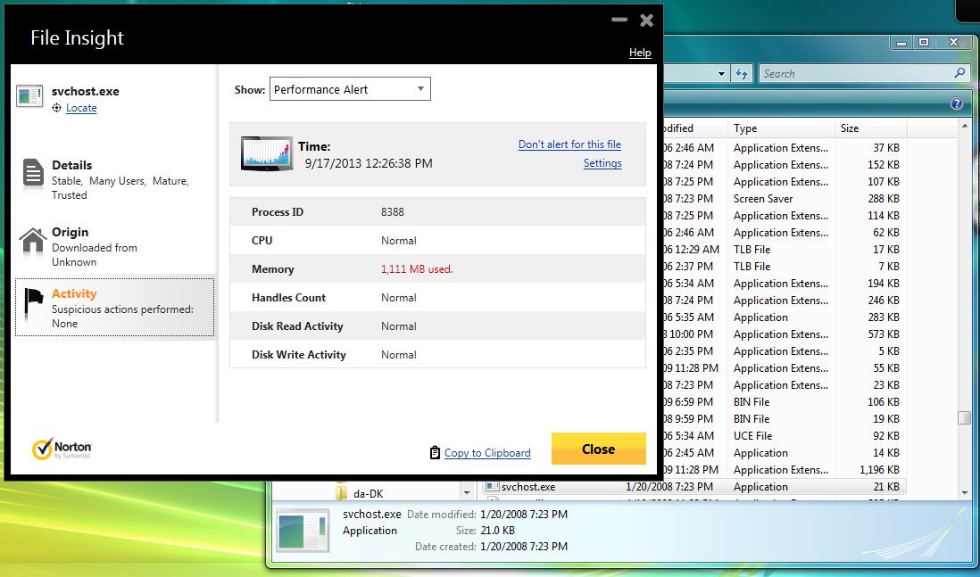The image size is (980, 577).
Task: Click the Norton by Symantec logo
Action: tap(62, 449)
